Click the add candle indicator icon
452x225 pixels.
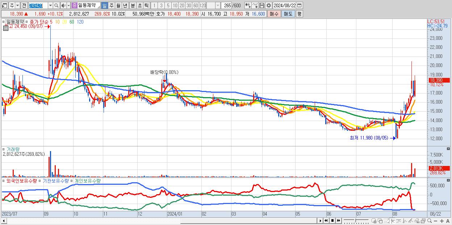click(248, 5)
